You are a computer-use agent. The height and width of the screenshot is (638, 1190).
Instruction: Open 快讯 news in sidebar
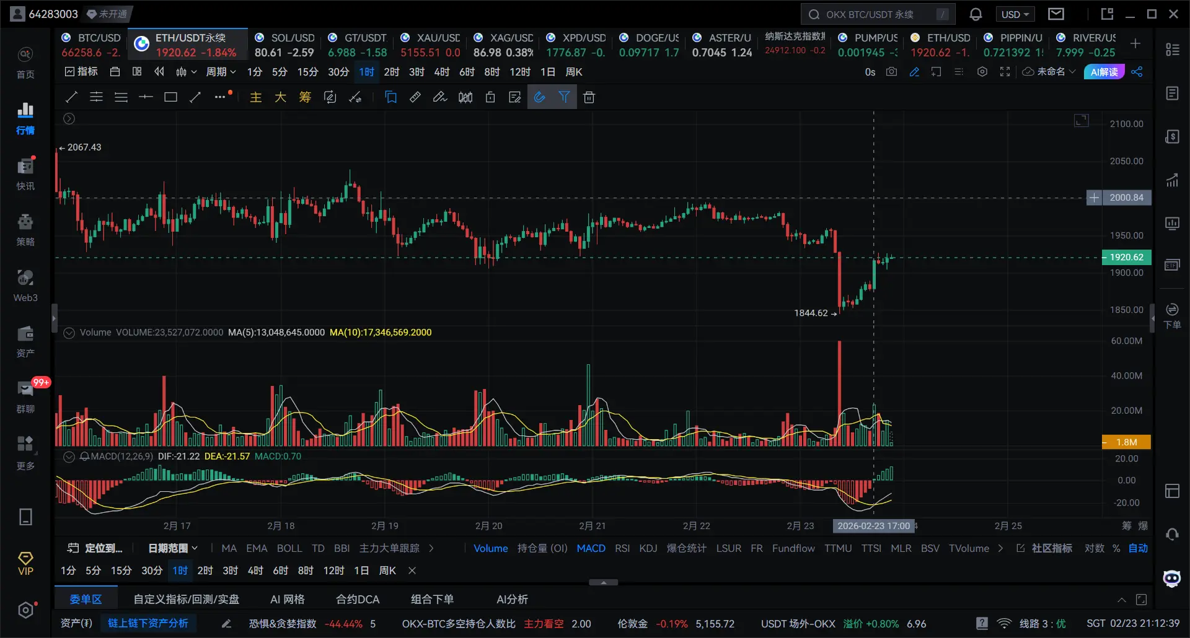pos(25,174)
